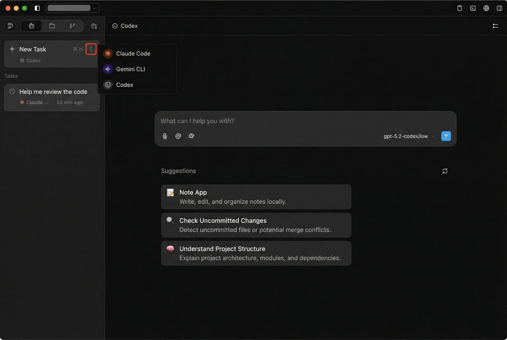This screenshot has height=340, width=507.
Task: Open the task list icon near Codex header
Action: 495,26
